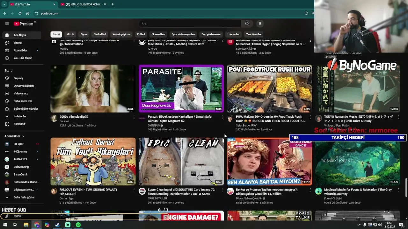Expand the Siz section chevron

[12, 71]
